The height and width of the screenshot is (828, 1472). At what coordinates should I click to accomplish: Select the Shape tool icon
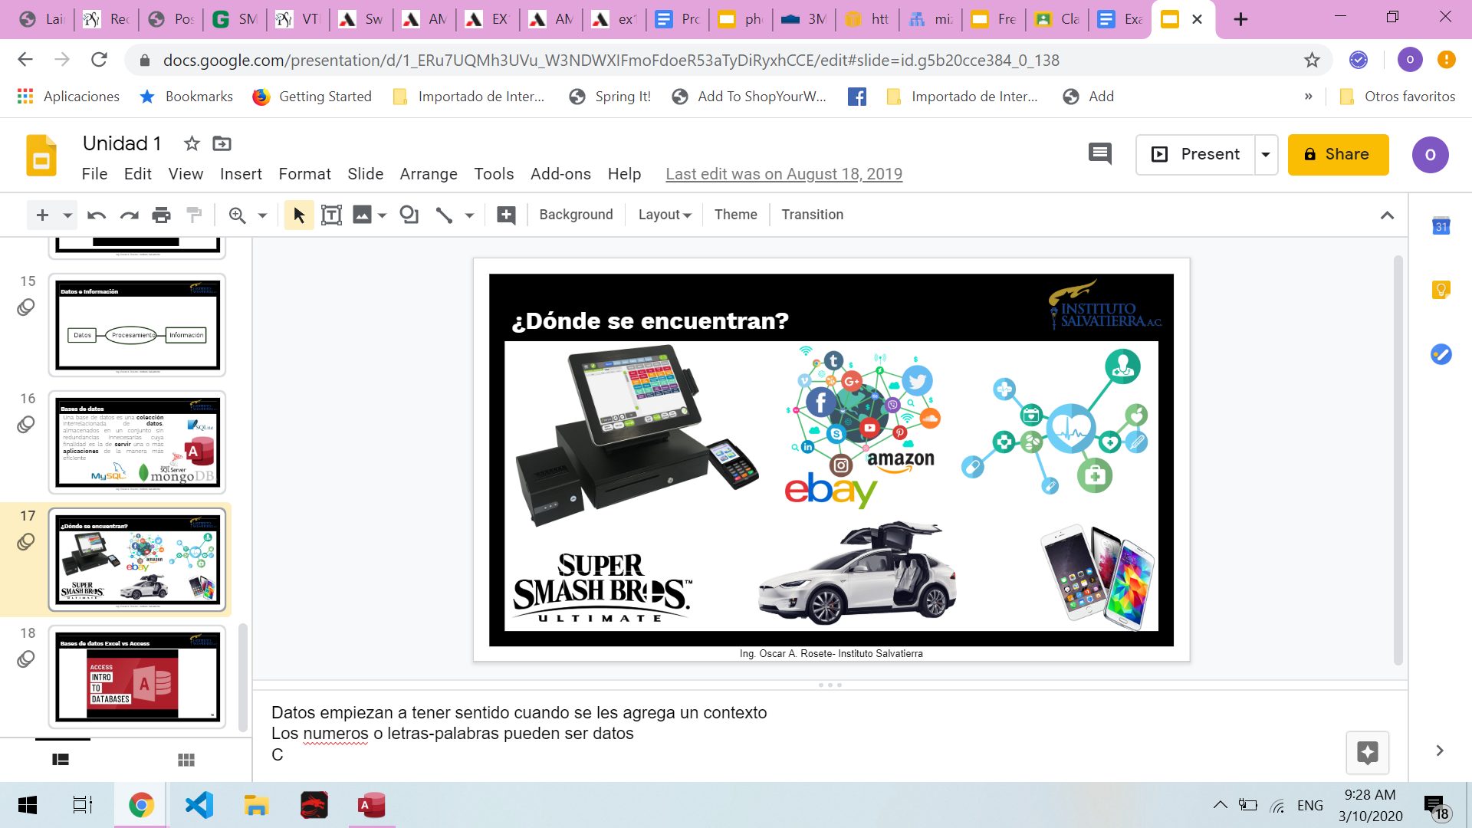coord(409,215)
